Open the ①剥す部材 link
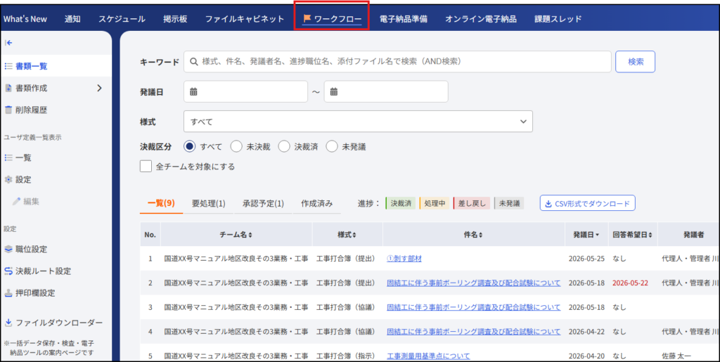720x362 pixels. coord(404,259)
